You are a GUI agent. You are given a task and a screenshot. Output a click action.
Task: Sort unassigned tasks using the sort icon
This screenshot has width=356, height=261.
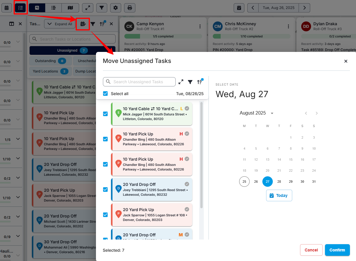click(200, 82)
